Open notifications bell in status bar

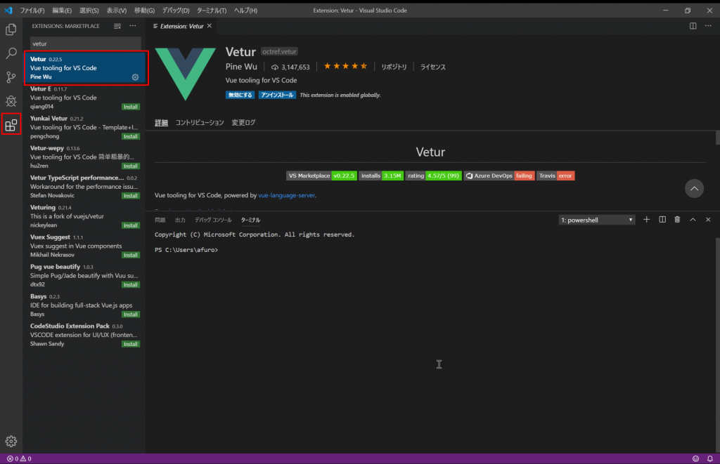(x=710, y=458)
